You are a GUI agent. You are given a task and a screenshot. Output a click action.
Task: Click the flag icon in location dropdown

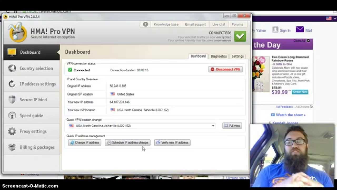click(x=71, y=126)
